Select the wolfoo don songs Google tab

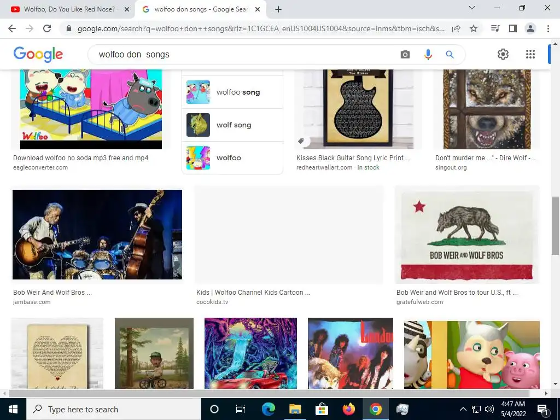[201, 9]
